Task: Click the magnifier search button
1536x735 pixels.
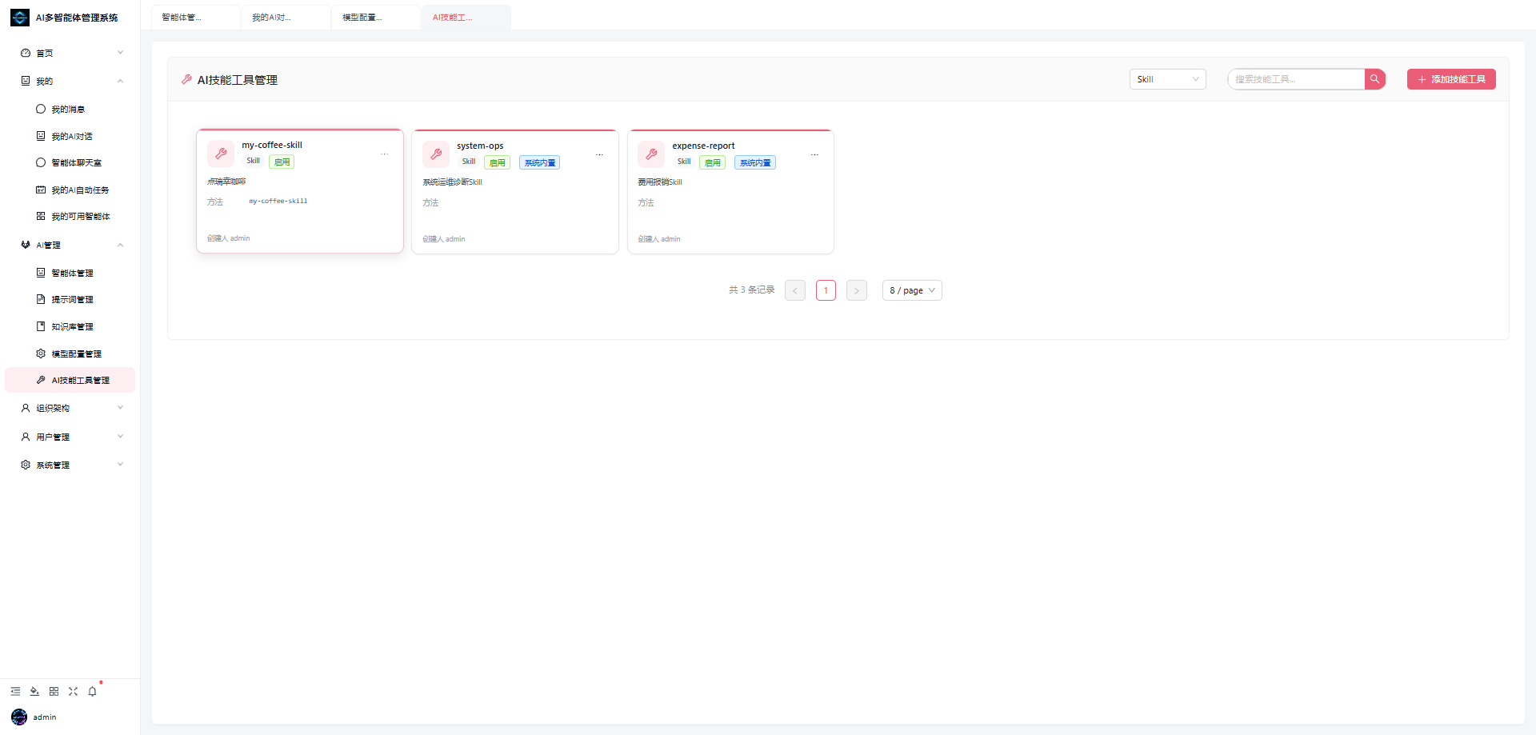Action: [x=1374, y=79]
